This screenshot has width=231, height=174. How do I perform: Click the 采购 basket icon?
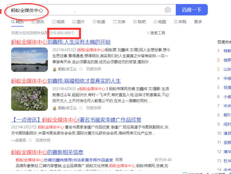[176, 22]
